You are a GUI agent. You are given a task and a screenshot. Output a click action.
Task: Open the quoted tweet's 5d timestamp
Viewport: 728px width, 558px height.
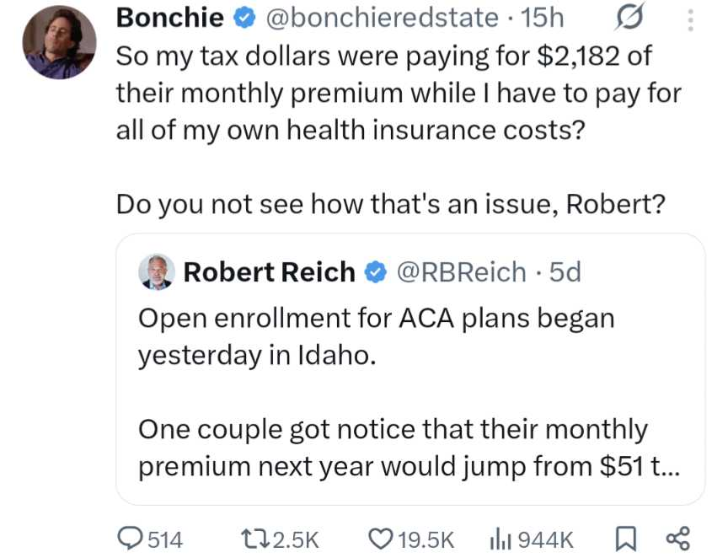point(565,272)
